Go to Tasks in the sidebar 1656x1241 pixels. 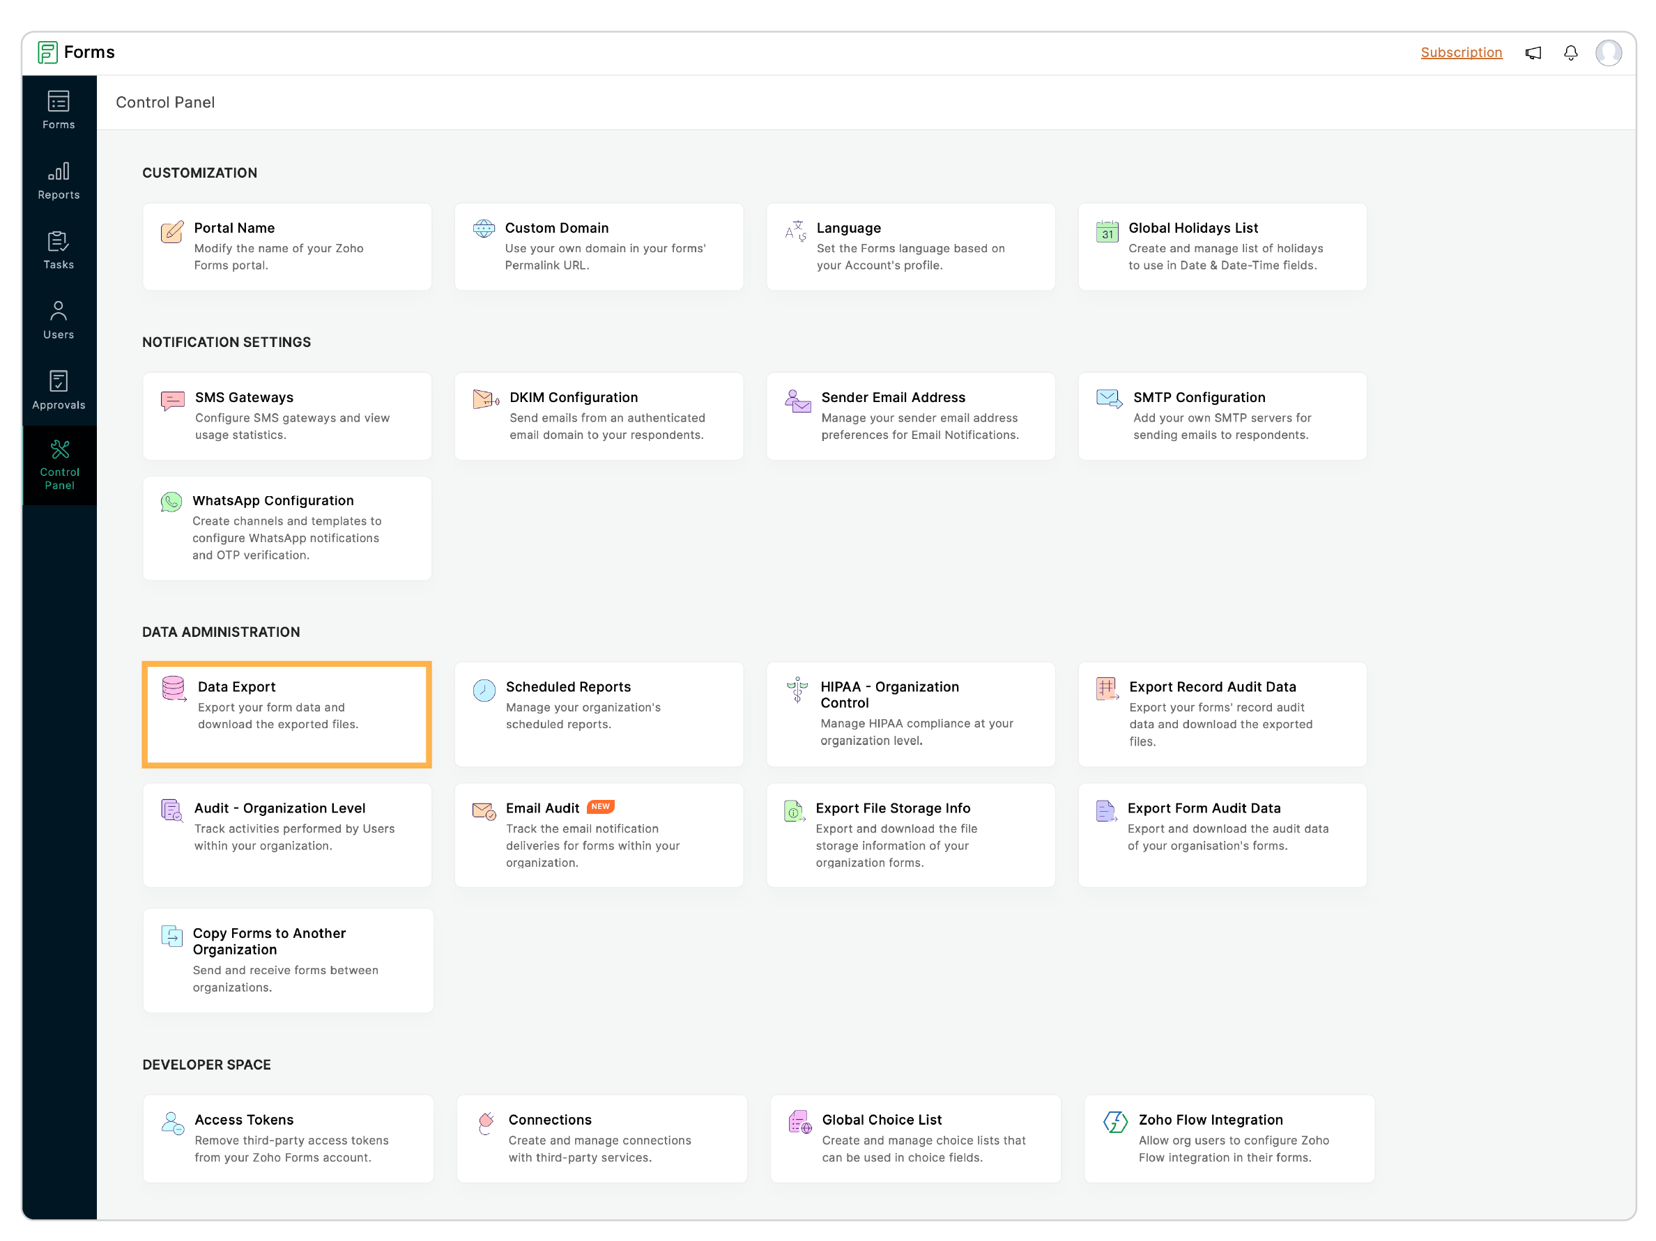(59, 250)
